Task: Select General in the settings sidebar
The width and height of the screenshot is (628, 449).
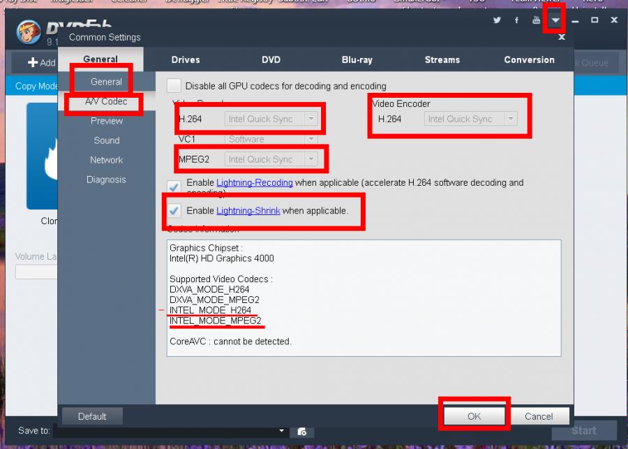Action: [106, 82]
